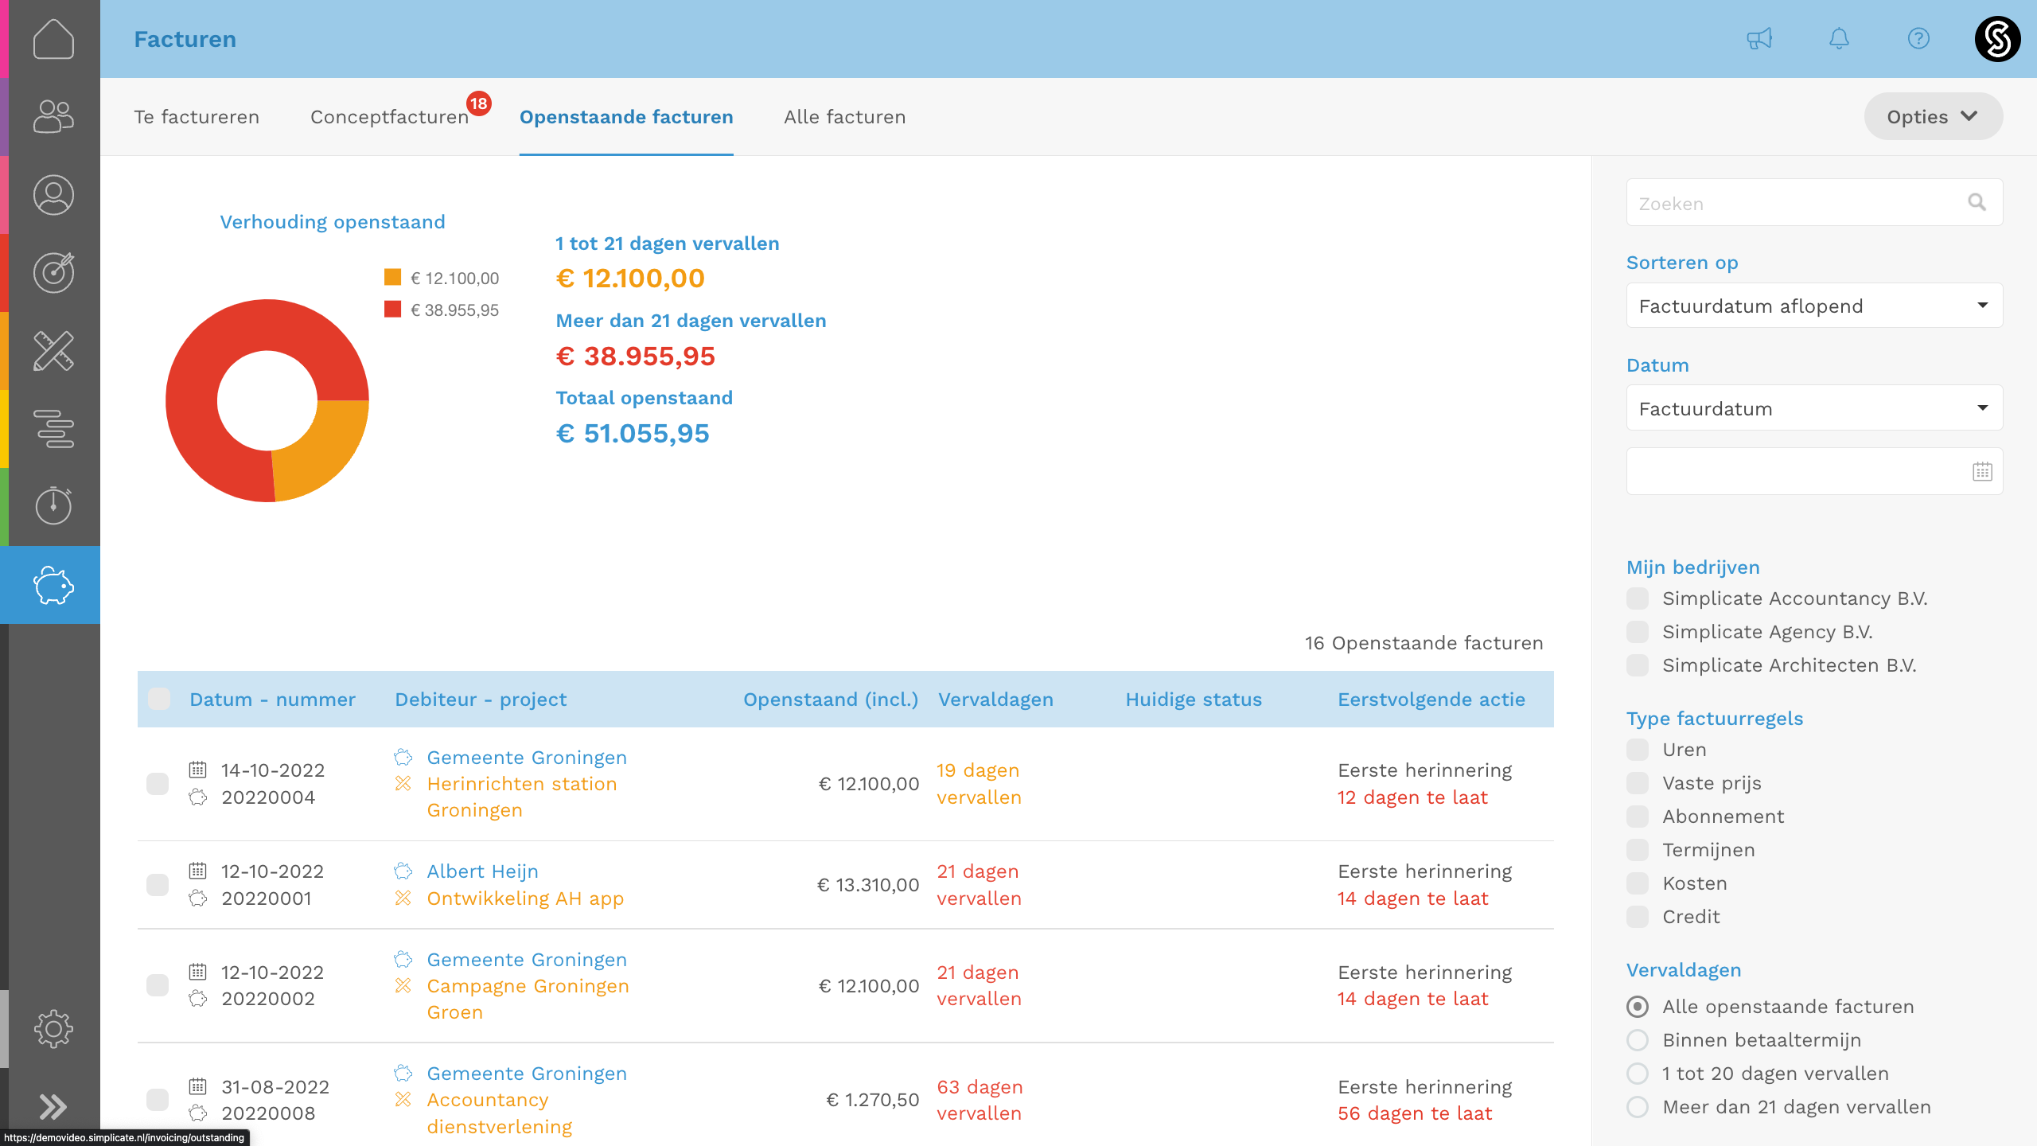
Task: Open the stopwatch hours icon in sidebar
Action: [51, 506]
